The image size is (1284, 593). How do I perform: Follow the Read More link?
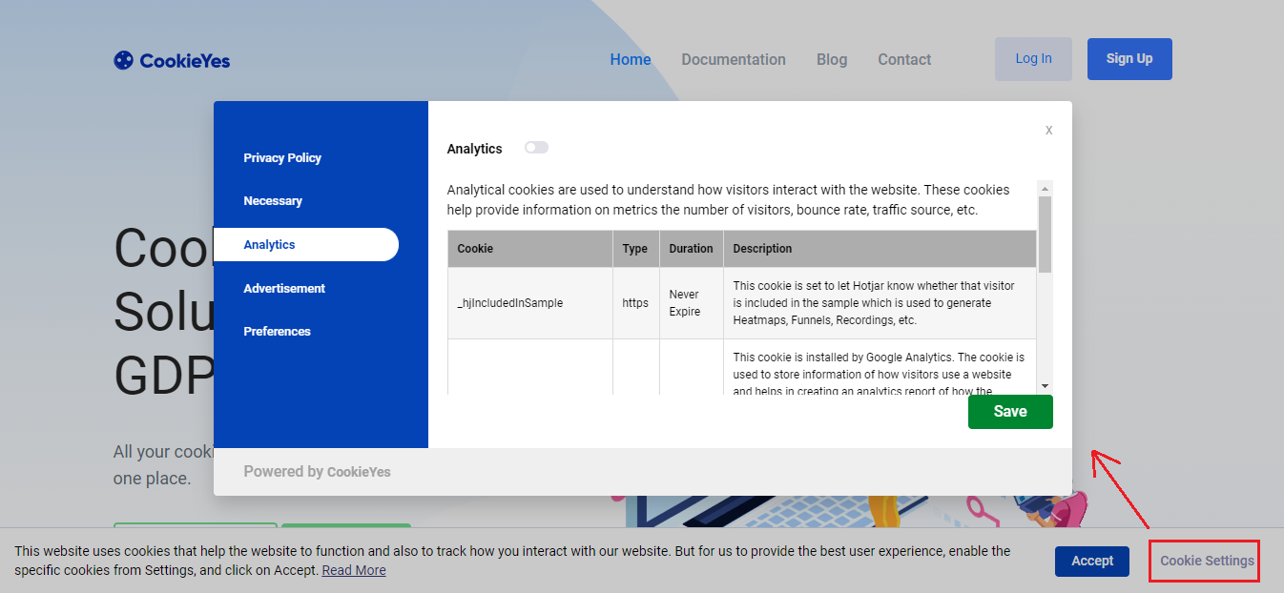tap(354, 570)
